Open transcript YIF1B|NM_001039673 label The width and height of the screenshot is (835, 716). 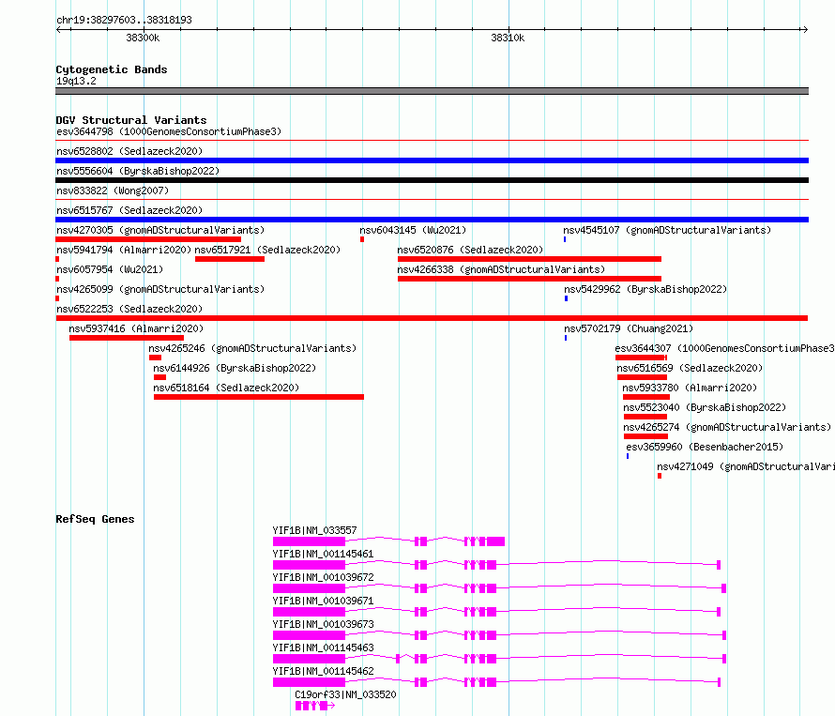(x=324, y=624)
